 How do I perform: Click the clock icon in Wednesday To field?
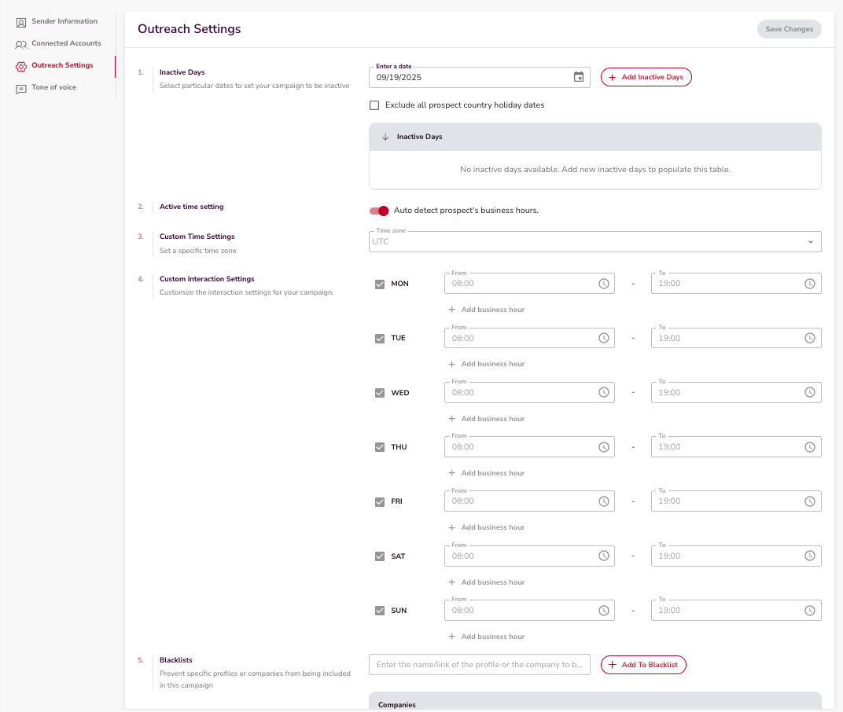[x=810, y=392]
